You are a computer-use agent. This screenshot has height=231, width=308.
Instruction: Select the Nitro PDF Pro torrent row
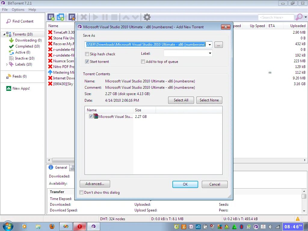[x=61, y=66]
